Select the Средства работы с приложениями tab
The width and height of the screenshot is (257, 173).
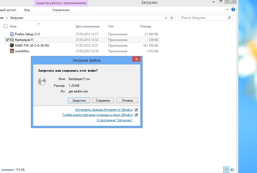pos(61,3)
